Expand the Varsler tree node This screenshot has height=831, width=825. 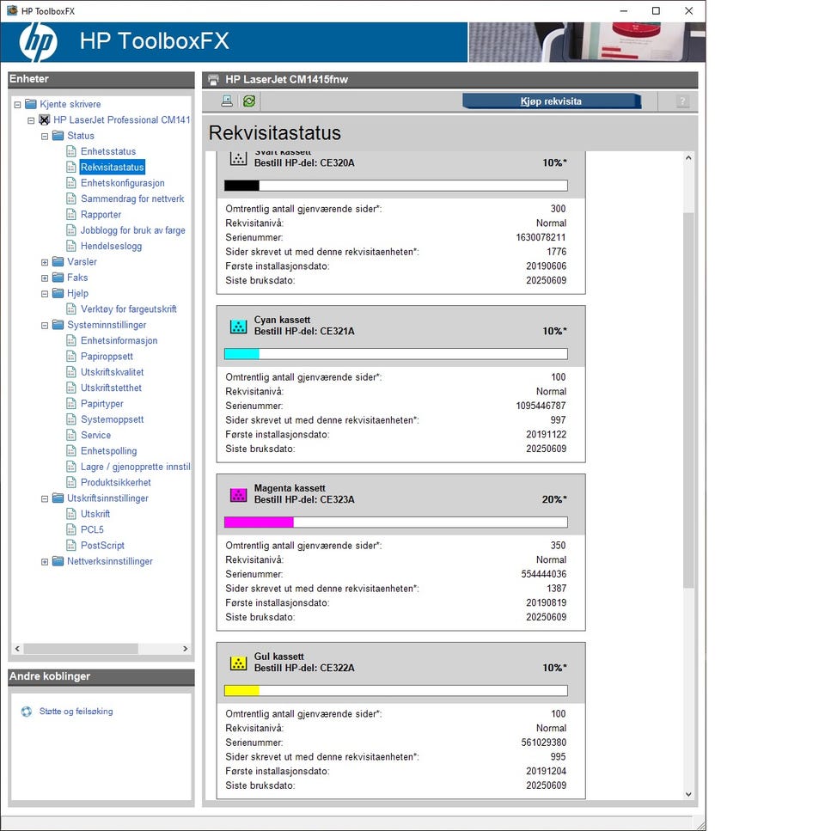click(x=45, y=262)
